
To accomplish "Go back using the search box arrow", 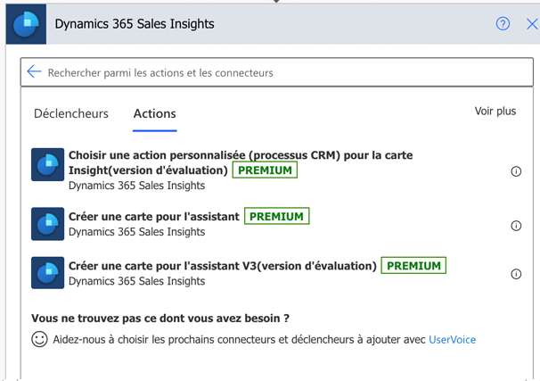I will point(34,71).
